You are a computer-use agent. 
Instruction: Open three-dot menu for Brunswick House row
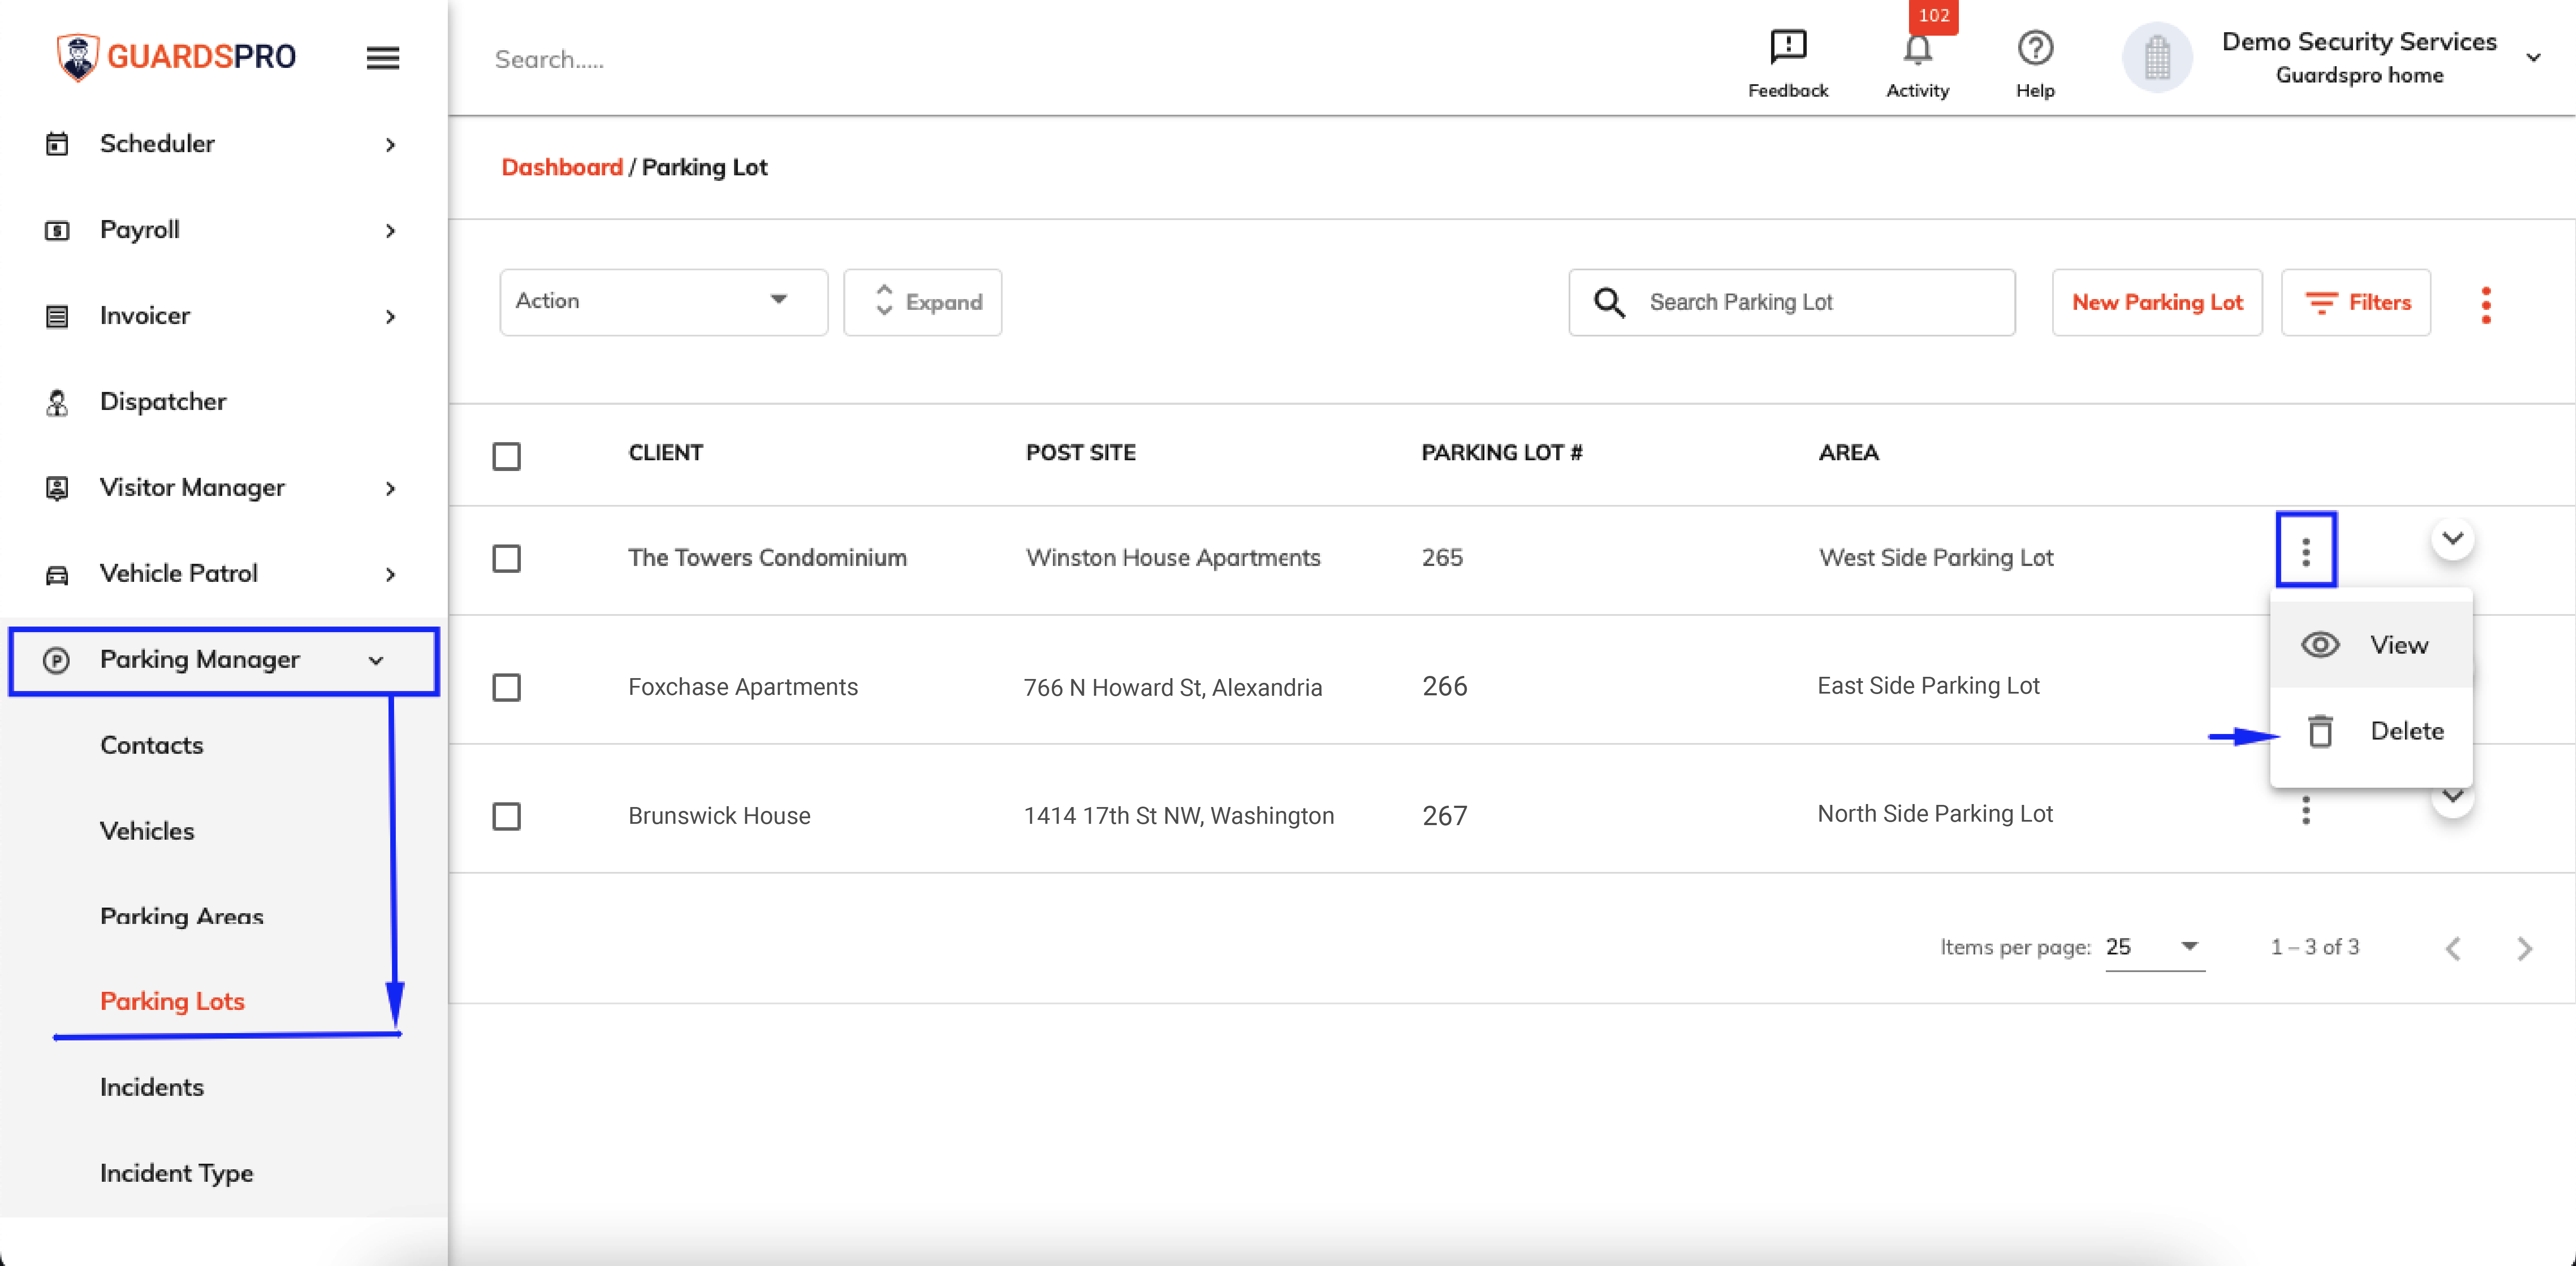(2306, 810)
